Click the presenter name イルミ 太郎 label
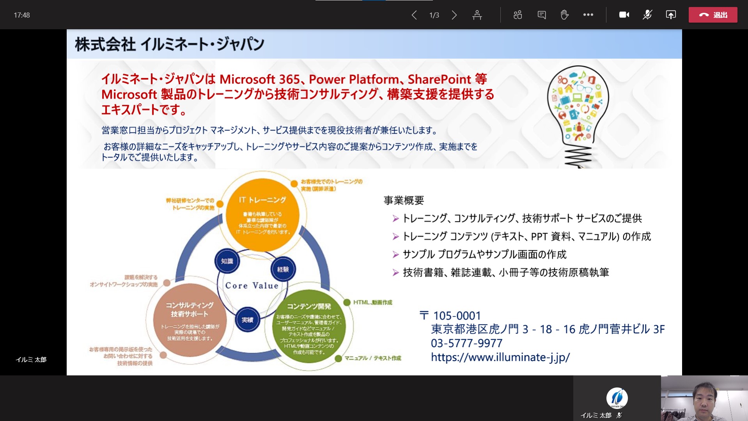The height and width of the screenshot is (421, 748). click(x=31, y=359)
